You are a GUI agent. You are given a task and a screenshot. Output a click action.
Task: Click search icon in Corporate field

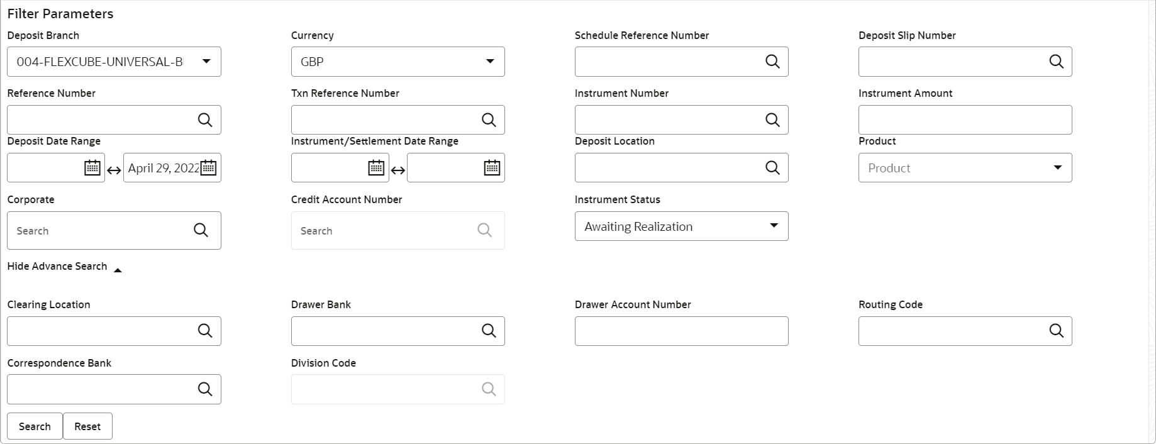201,230
